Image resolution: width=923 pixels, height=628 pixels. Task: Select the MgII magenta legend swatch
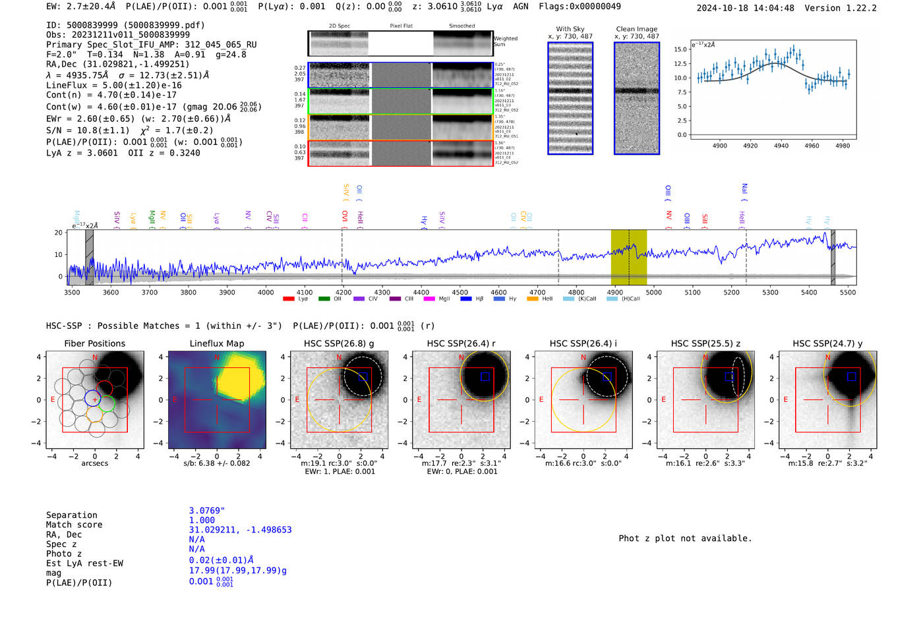[x=429, y=299]
